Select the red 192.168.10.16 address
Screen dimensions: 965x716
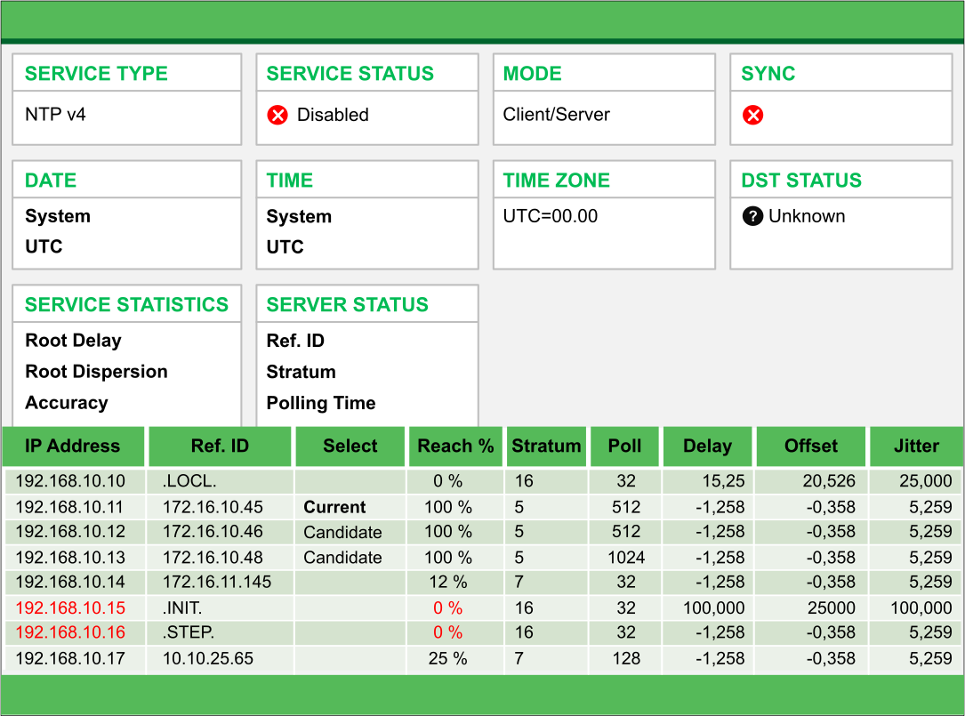70,633
